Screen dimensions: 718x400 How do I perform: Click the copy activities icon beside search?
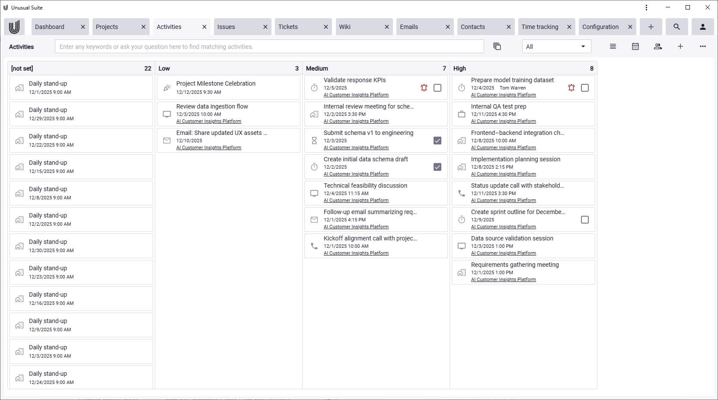(497, 47)
